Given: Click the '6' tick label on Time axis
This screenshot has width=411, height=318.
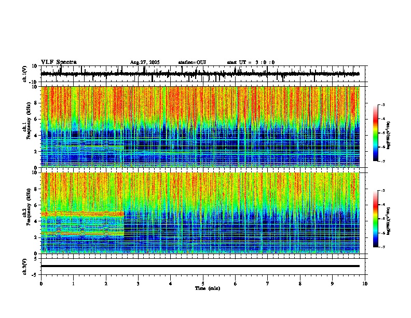Looking at the screenshot, I should coord(236,284).
